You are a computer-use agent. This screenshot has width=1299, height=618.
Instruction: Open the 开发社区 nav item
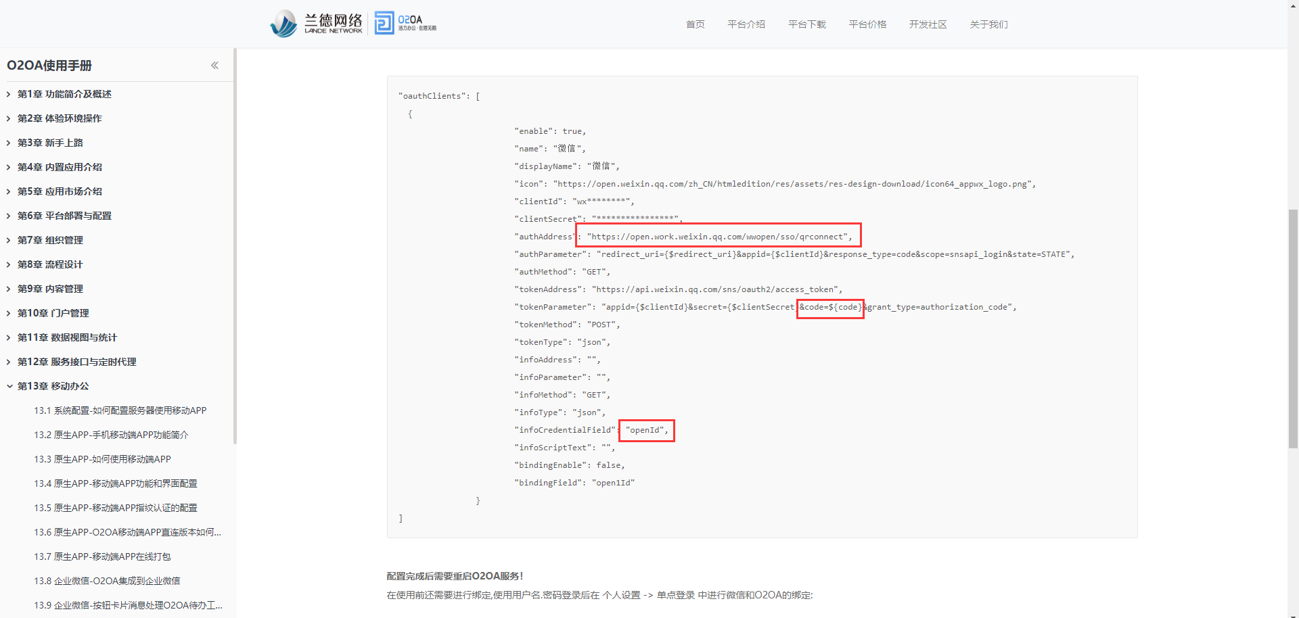(x=928, y=24)
